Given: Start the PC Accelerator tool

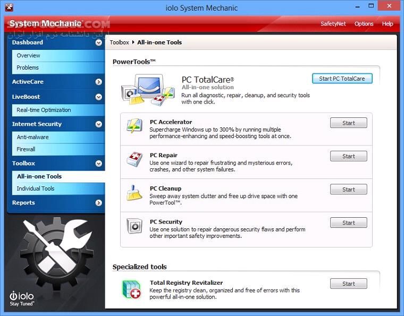Looking at the screenshot, I should 348,123.
